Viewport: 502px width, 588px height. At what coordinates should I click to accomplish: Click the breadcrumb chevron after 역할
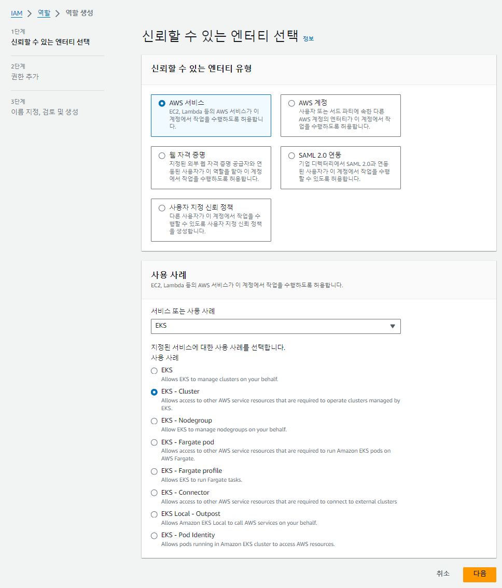coord(58,13)
